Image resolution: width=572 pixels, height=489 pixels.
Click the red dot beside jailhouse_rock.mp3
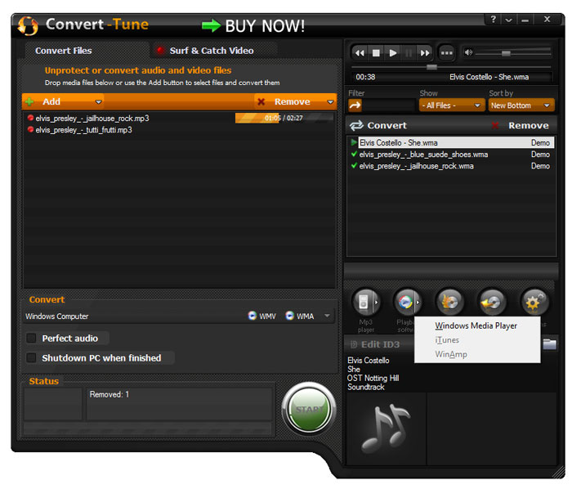pos(31,118)
